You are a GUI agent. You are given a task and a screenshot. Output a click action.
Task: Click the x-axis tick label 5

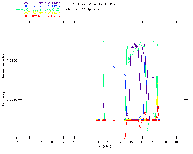tap(18, 142)
